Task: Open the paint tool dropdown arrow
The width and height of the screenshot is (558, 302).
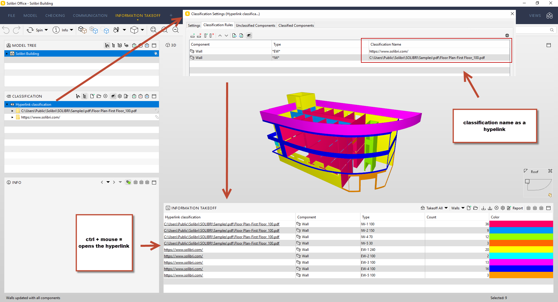Action: point(124,30)
